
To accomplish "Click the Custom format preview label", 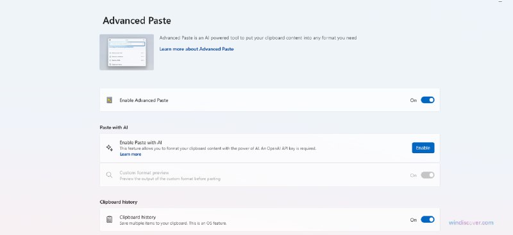I will click(144, 173).
